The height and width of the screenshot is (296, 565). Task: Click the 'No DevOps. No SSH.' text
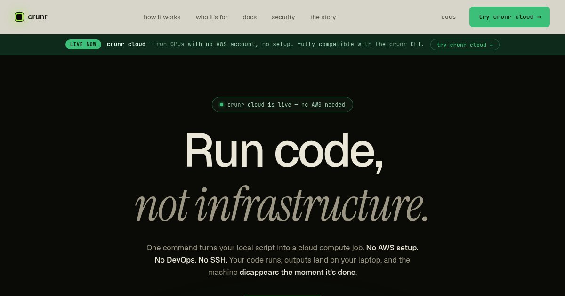191,260
